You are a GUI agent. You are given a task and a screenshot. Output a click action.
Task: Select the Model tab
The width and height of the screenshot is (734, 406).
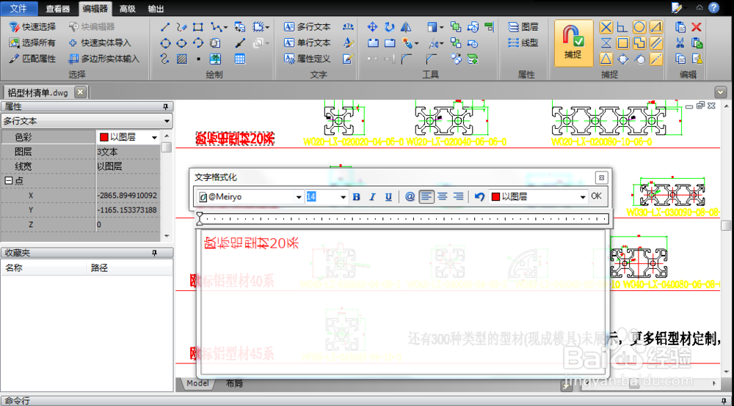(197, 383)
